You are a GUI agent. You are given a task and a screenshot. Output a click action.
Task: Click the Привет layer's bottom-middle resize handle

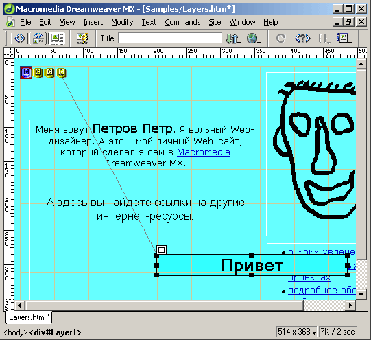tap(251, 275)
